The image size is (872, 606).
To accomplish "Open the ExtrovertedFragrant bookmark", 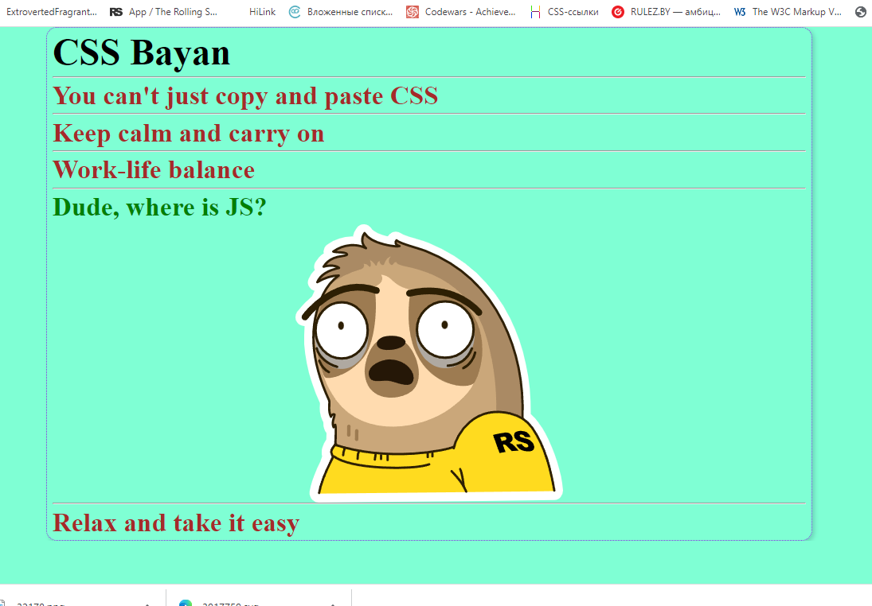I will [x=51, y=12].
